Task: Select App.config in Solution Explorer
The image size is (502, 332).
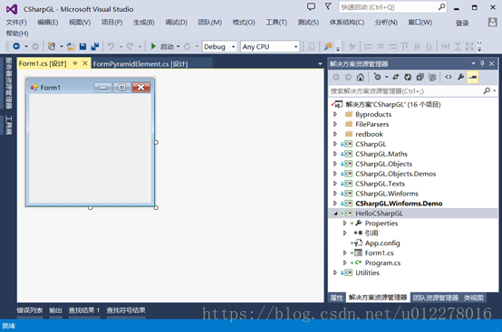Action: tap(382, 243)
